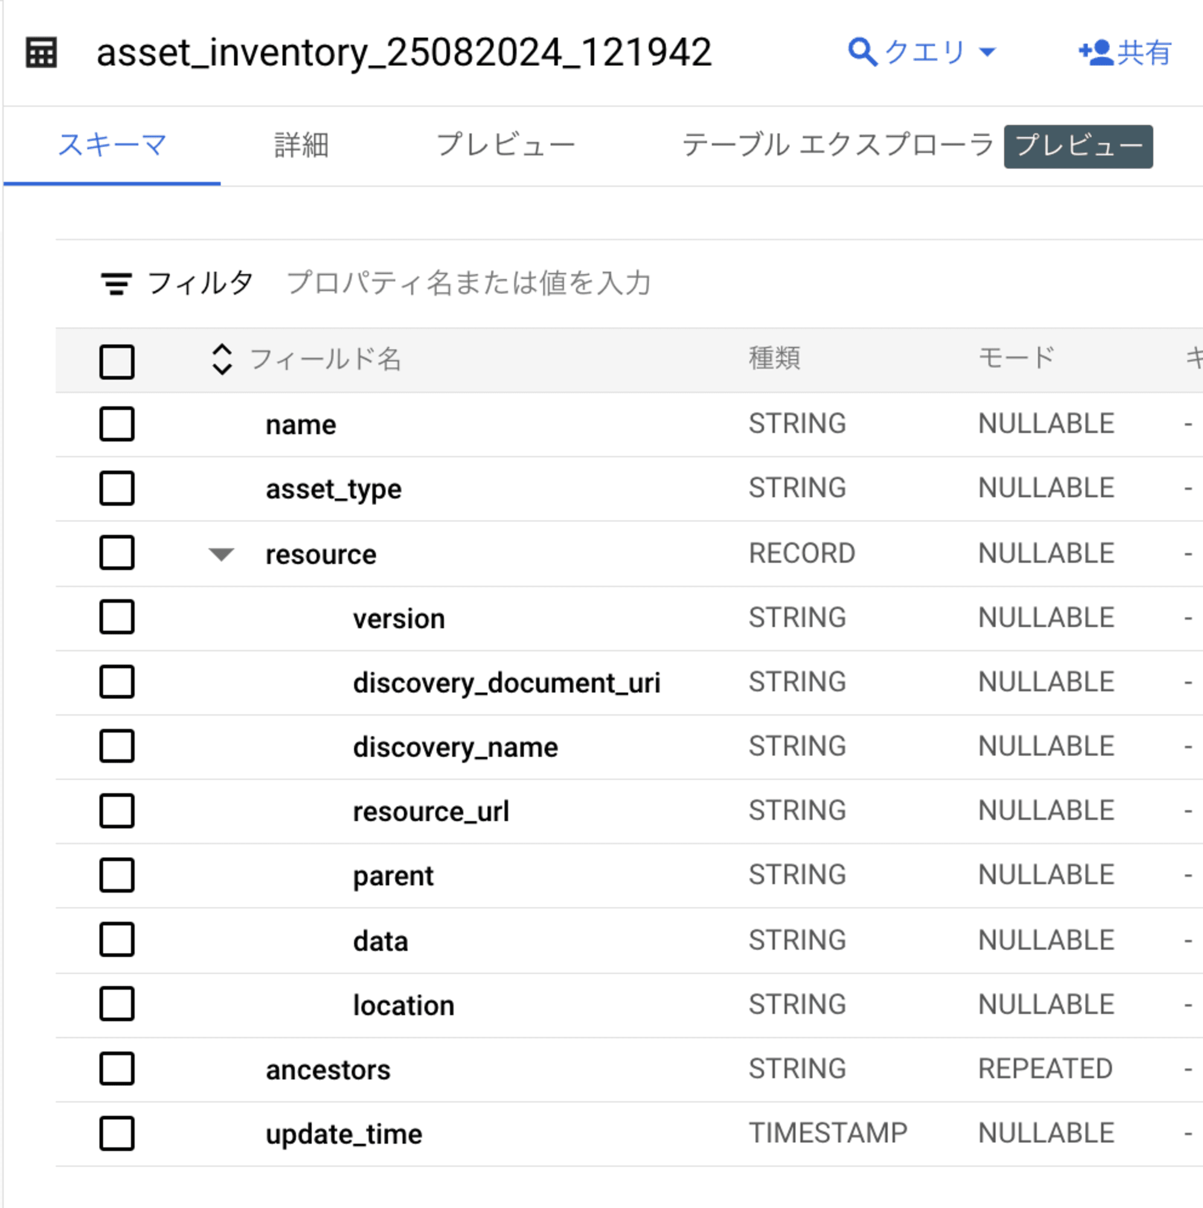Click the resource field name
Screen dimensions: 1203x1208
(321, 554)
